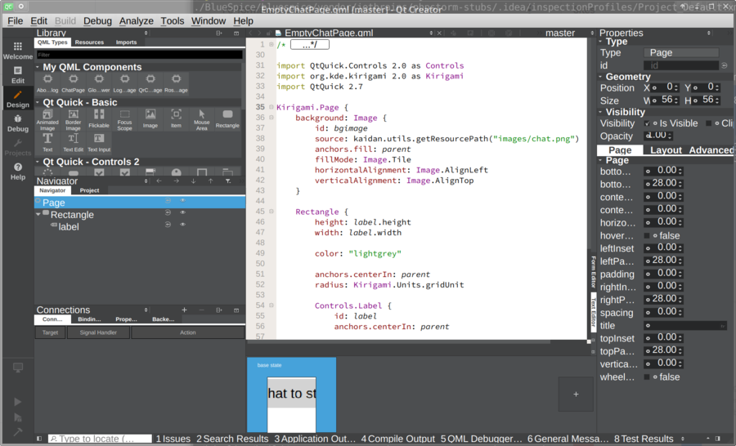Open 4 Compile Output pane

click(x=397, y=439)
